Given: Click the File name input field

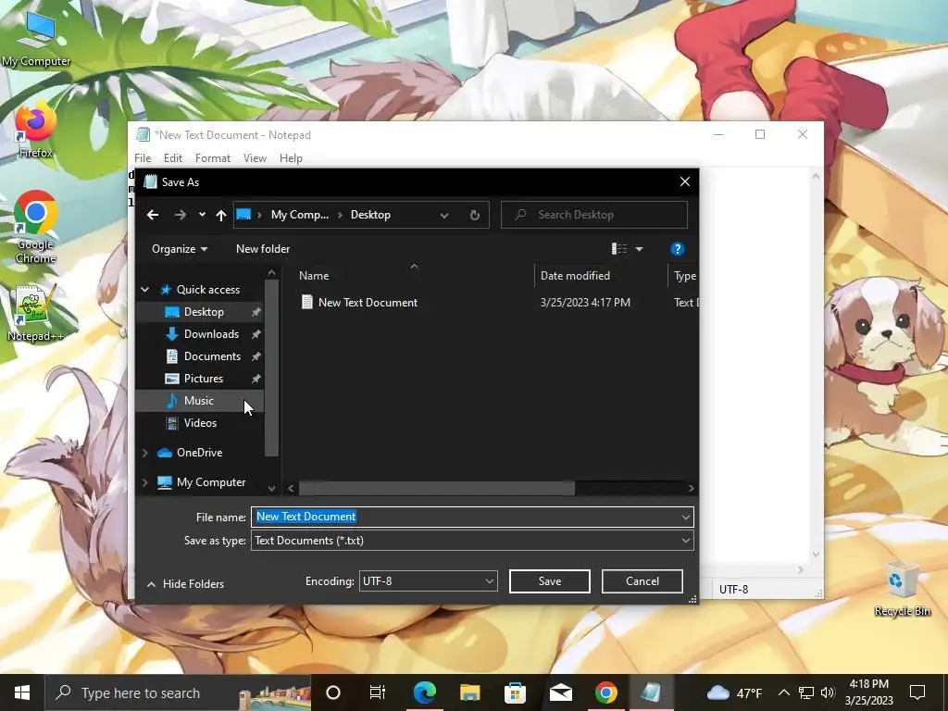Looking at the screenshot, I should pos(466,517).
